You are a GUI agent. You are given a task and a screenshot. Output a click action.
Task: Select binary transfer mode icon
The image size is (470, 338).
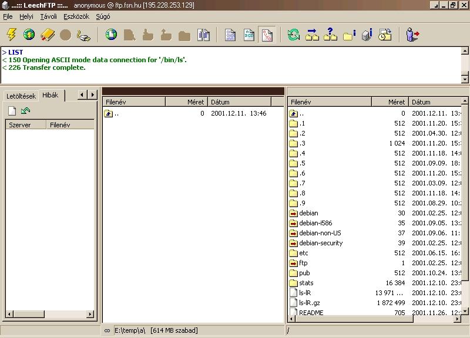230,35
